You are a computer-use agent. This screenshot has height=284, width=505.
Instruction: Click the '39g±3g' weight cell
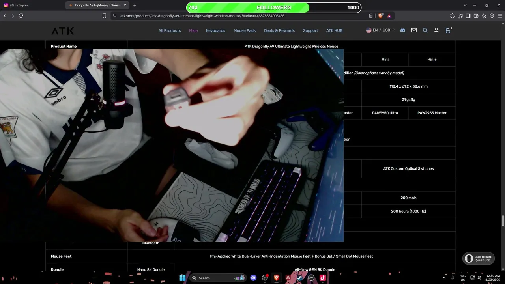408,99
